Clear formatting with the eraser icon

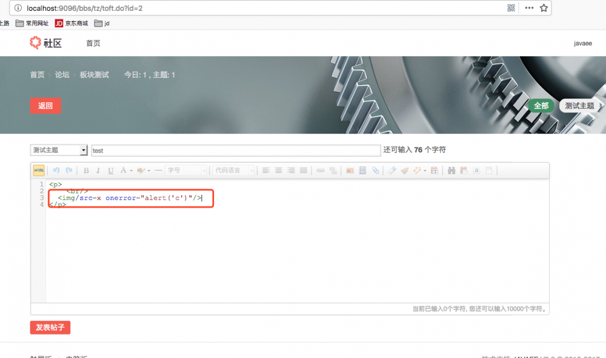coord(392,170)
